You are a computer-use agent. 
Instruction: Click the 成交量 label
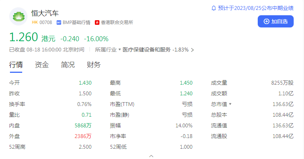(x=219, y=83)
